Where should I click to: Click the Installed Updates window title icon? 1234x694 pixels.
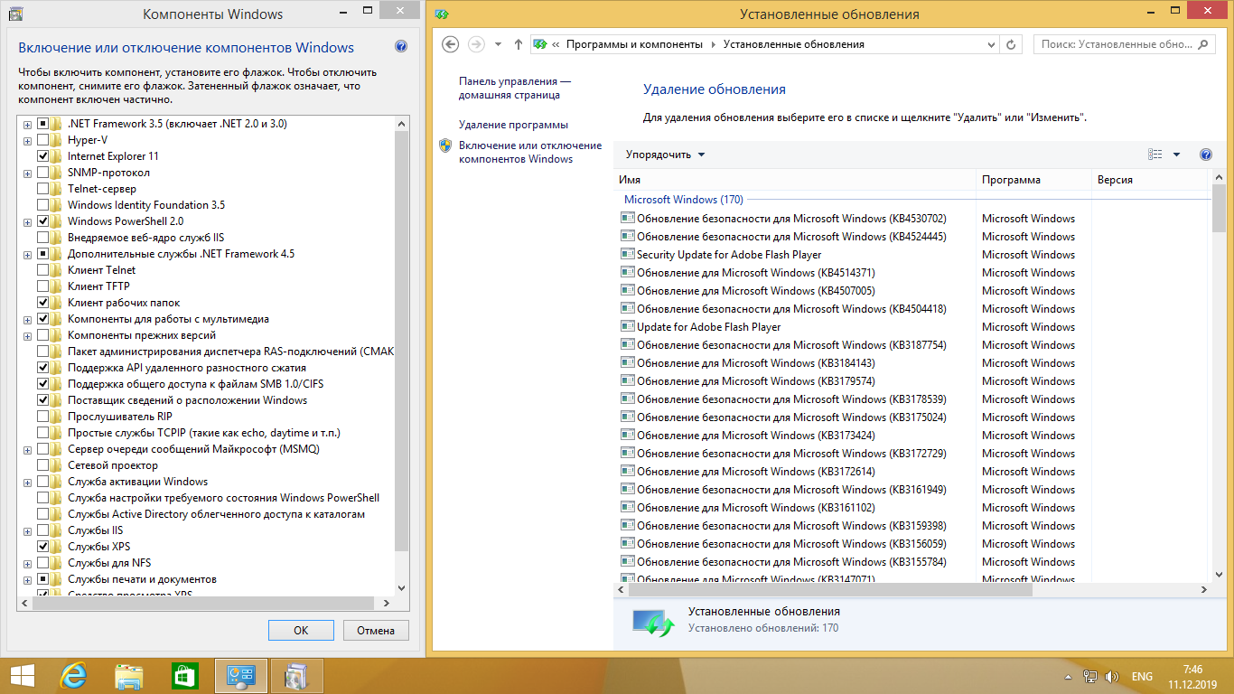[x=441, y=14]
